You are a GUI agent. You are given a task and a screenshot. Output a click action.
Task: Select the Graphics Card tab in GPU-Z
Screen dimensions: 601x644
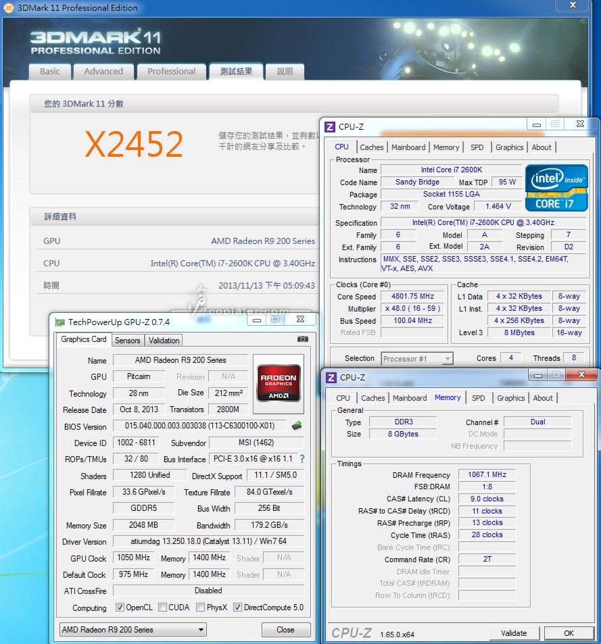click(83, 339)
